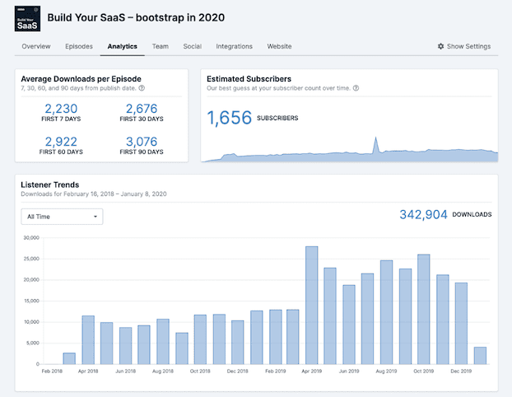Click the 2,230 first 7 days figure
This screenshot has height=397, width=512.
pyautogui.click(x=59, y=108)
